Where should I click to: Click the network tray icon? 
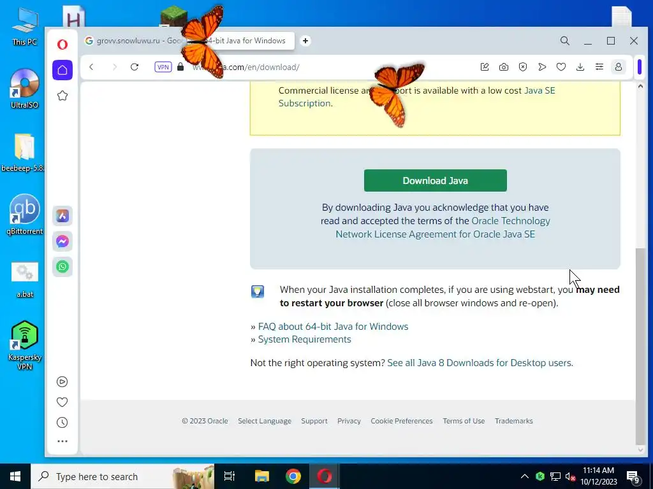tap(555, 476)
